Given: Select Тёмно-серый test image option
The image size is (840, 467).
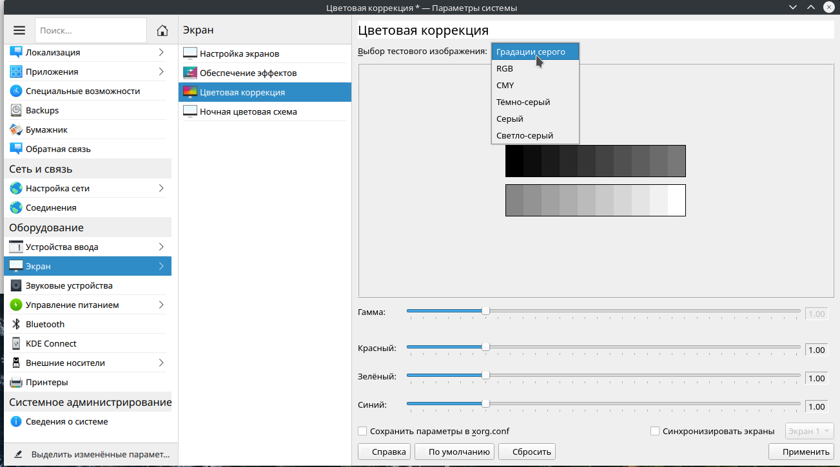Looking at the screenshot, I should click(x=535, y=102).
